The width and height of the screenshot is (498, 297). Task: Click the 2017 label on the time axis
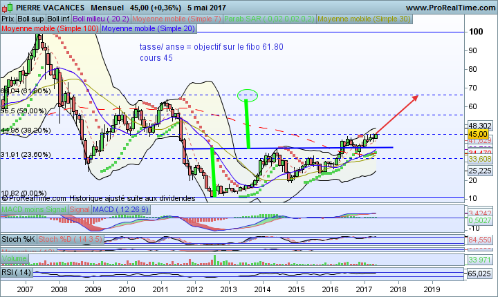pyautogui.click(x=364, y=289)
